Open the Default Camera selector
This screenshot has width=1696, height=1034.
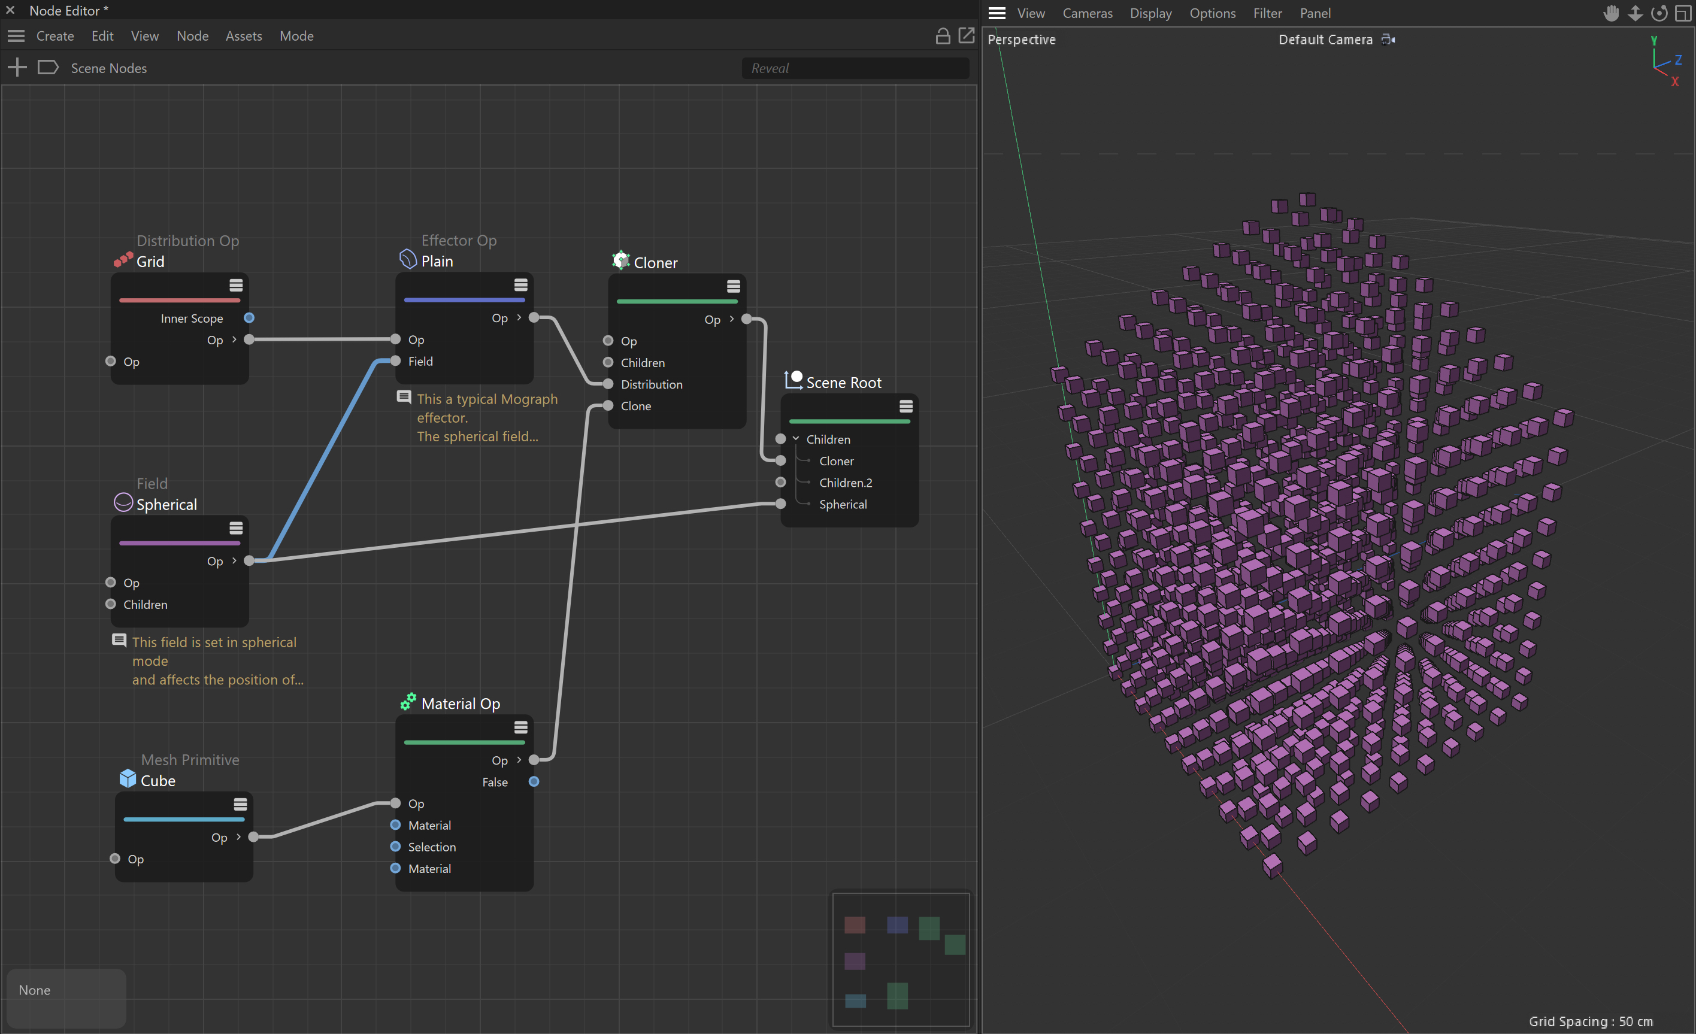1325,39
